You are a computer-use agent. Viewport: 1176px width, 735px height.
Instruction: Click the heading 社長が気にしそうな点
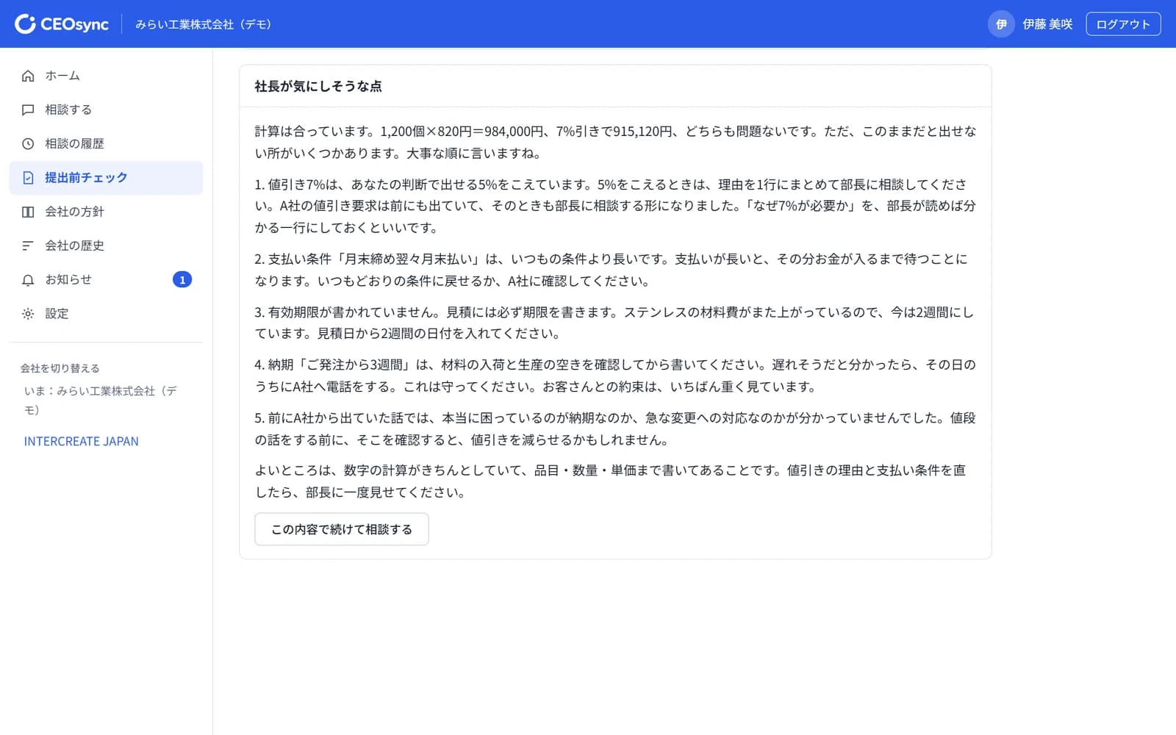click(318, 86)
